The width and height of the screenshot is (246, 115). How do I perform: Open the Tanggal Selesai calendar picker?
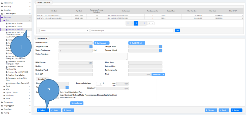click(x=160, y=50)
